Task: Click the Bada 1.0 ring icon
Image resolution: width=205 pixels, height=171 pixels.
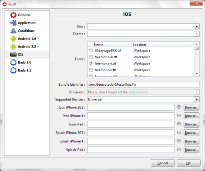Action: coord(13,62)
